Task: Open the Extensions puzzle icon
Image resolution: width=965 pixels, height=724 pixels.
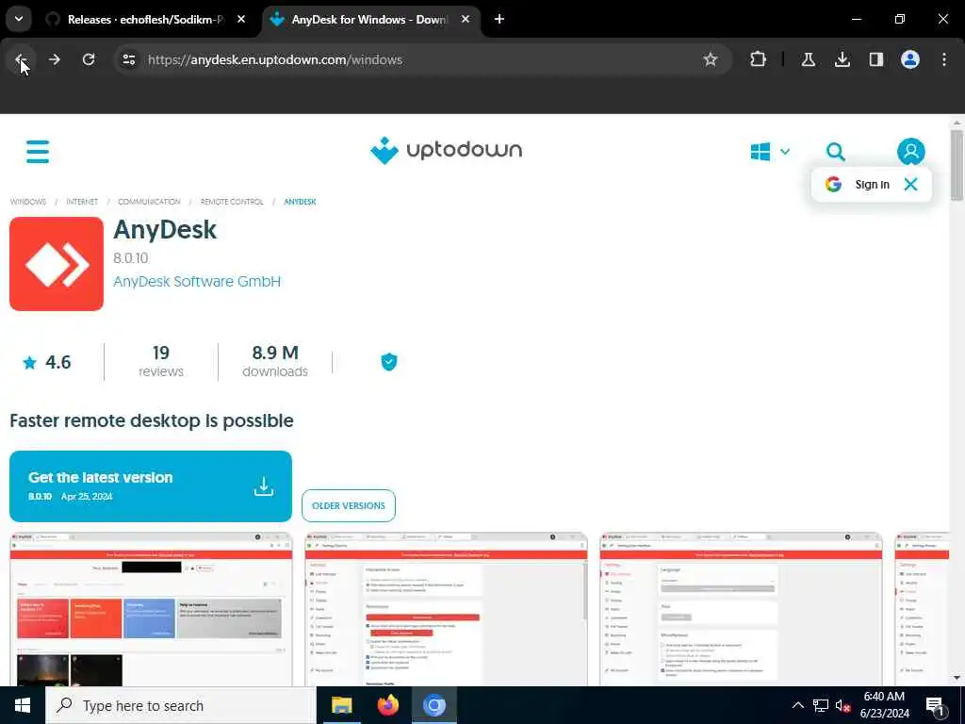Action: 759,59
